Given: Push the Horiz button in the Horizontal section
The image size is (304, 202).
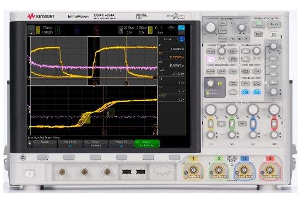Looking at the screenshot, I should (x=222, y=23).
